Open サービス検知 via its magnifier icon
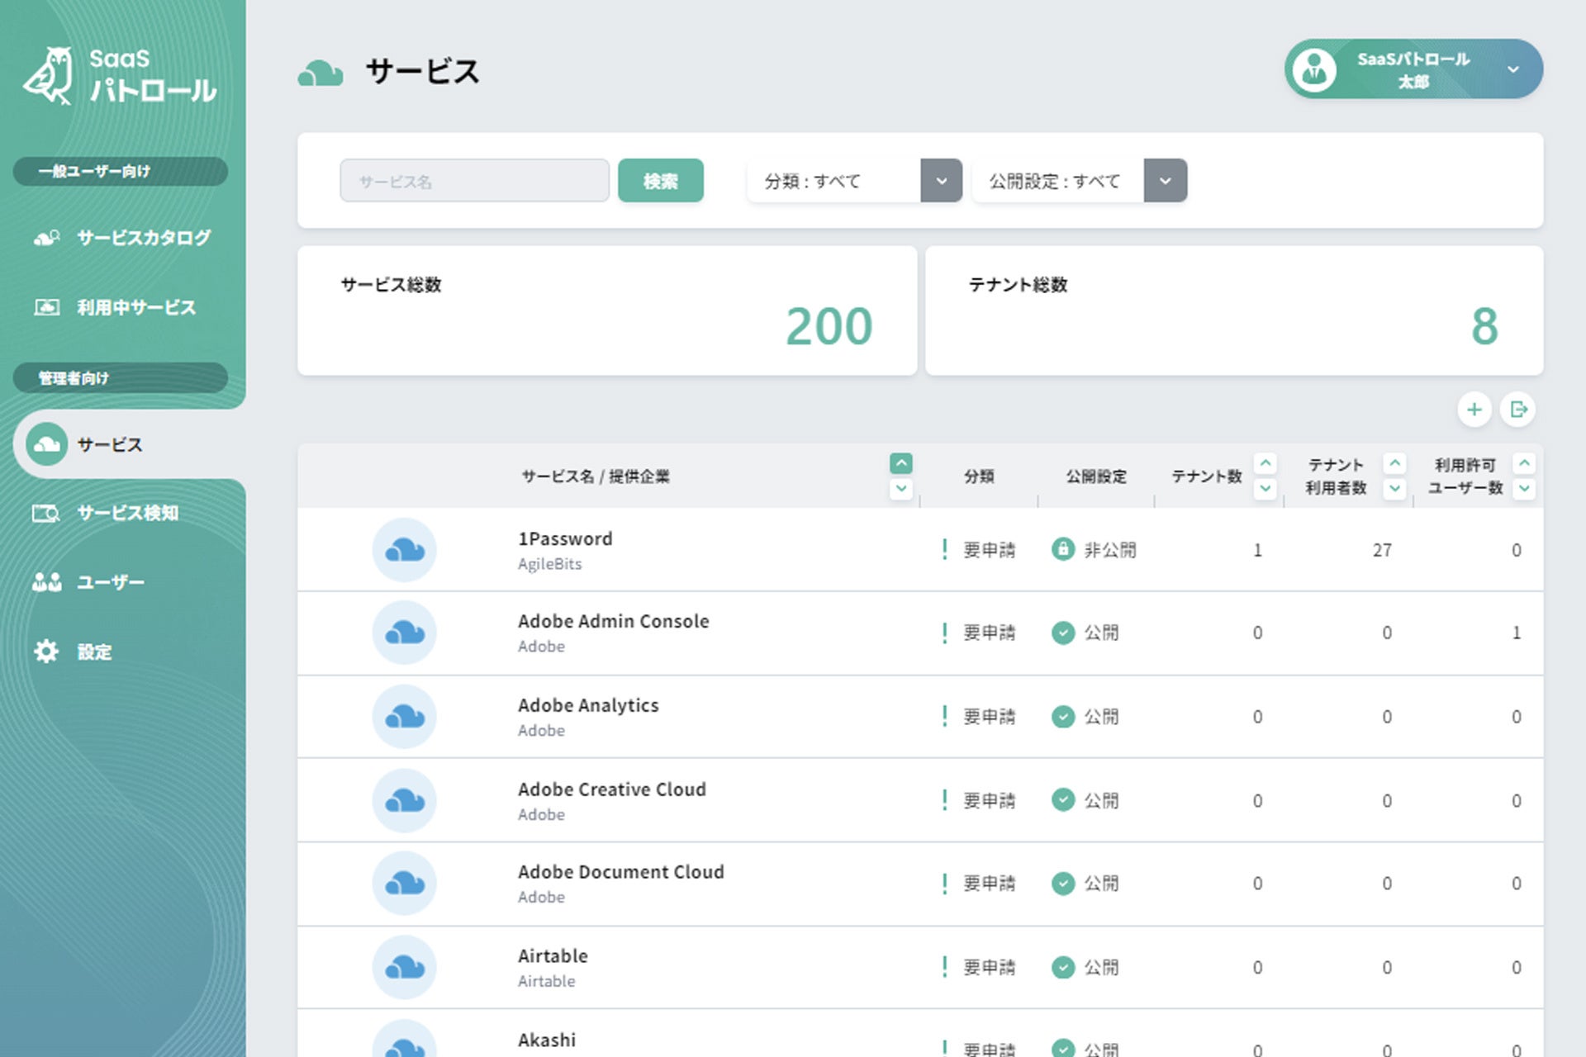Screen dimensions: 1586x1057 click(45, 513)
